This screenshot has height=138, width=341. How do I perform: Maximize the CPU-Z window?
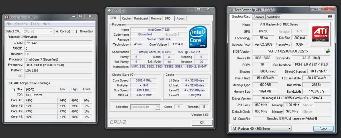click(x=198, y=10)
